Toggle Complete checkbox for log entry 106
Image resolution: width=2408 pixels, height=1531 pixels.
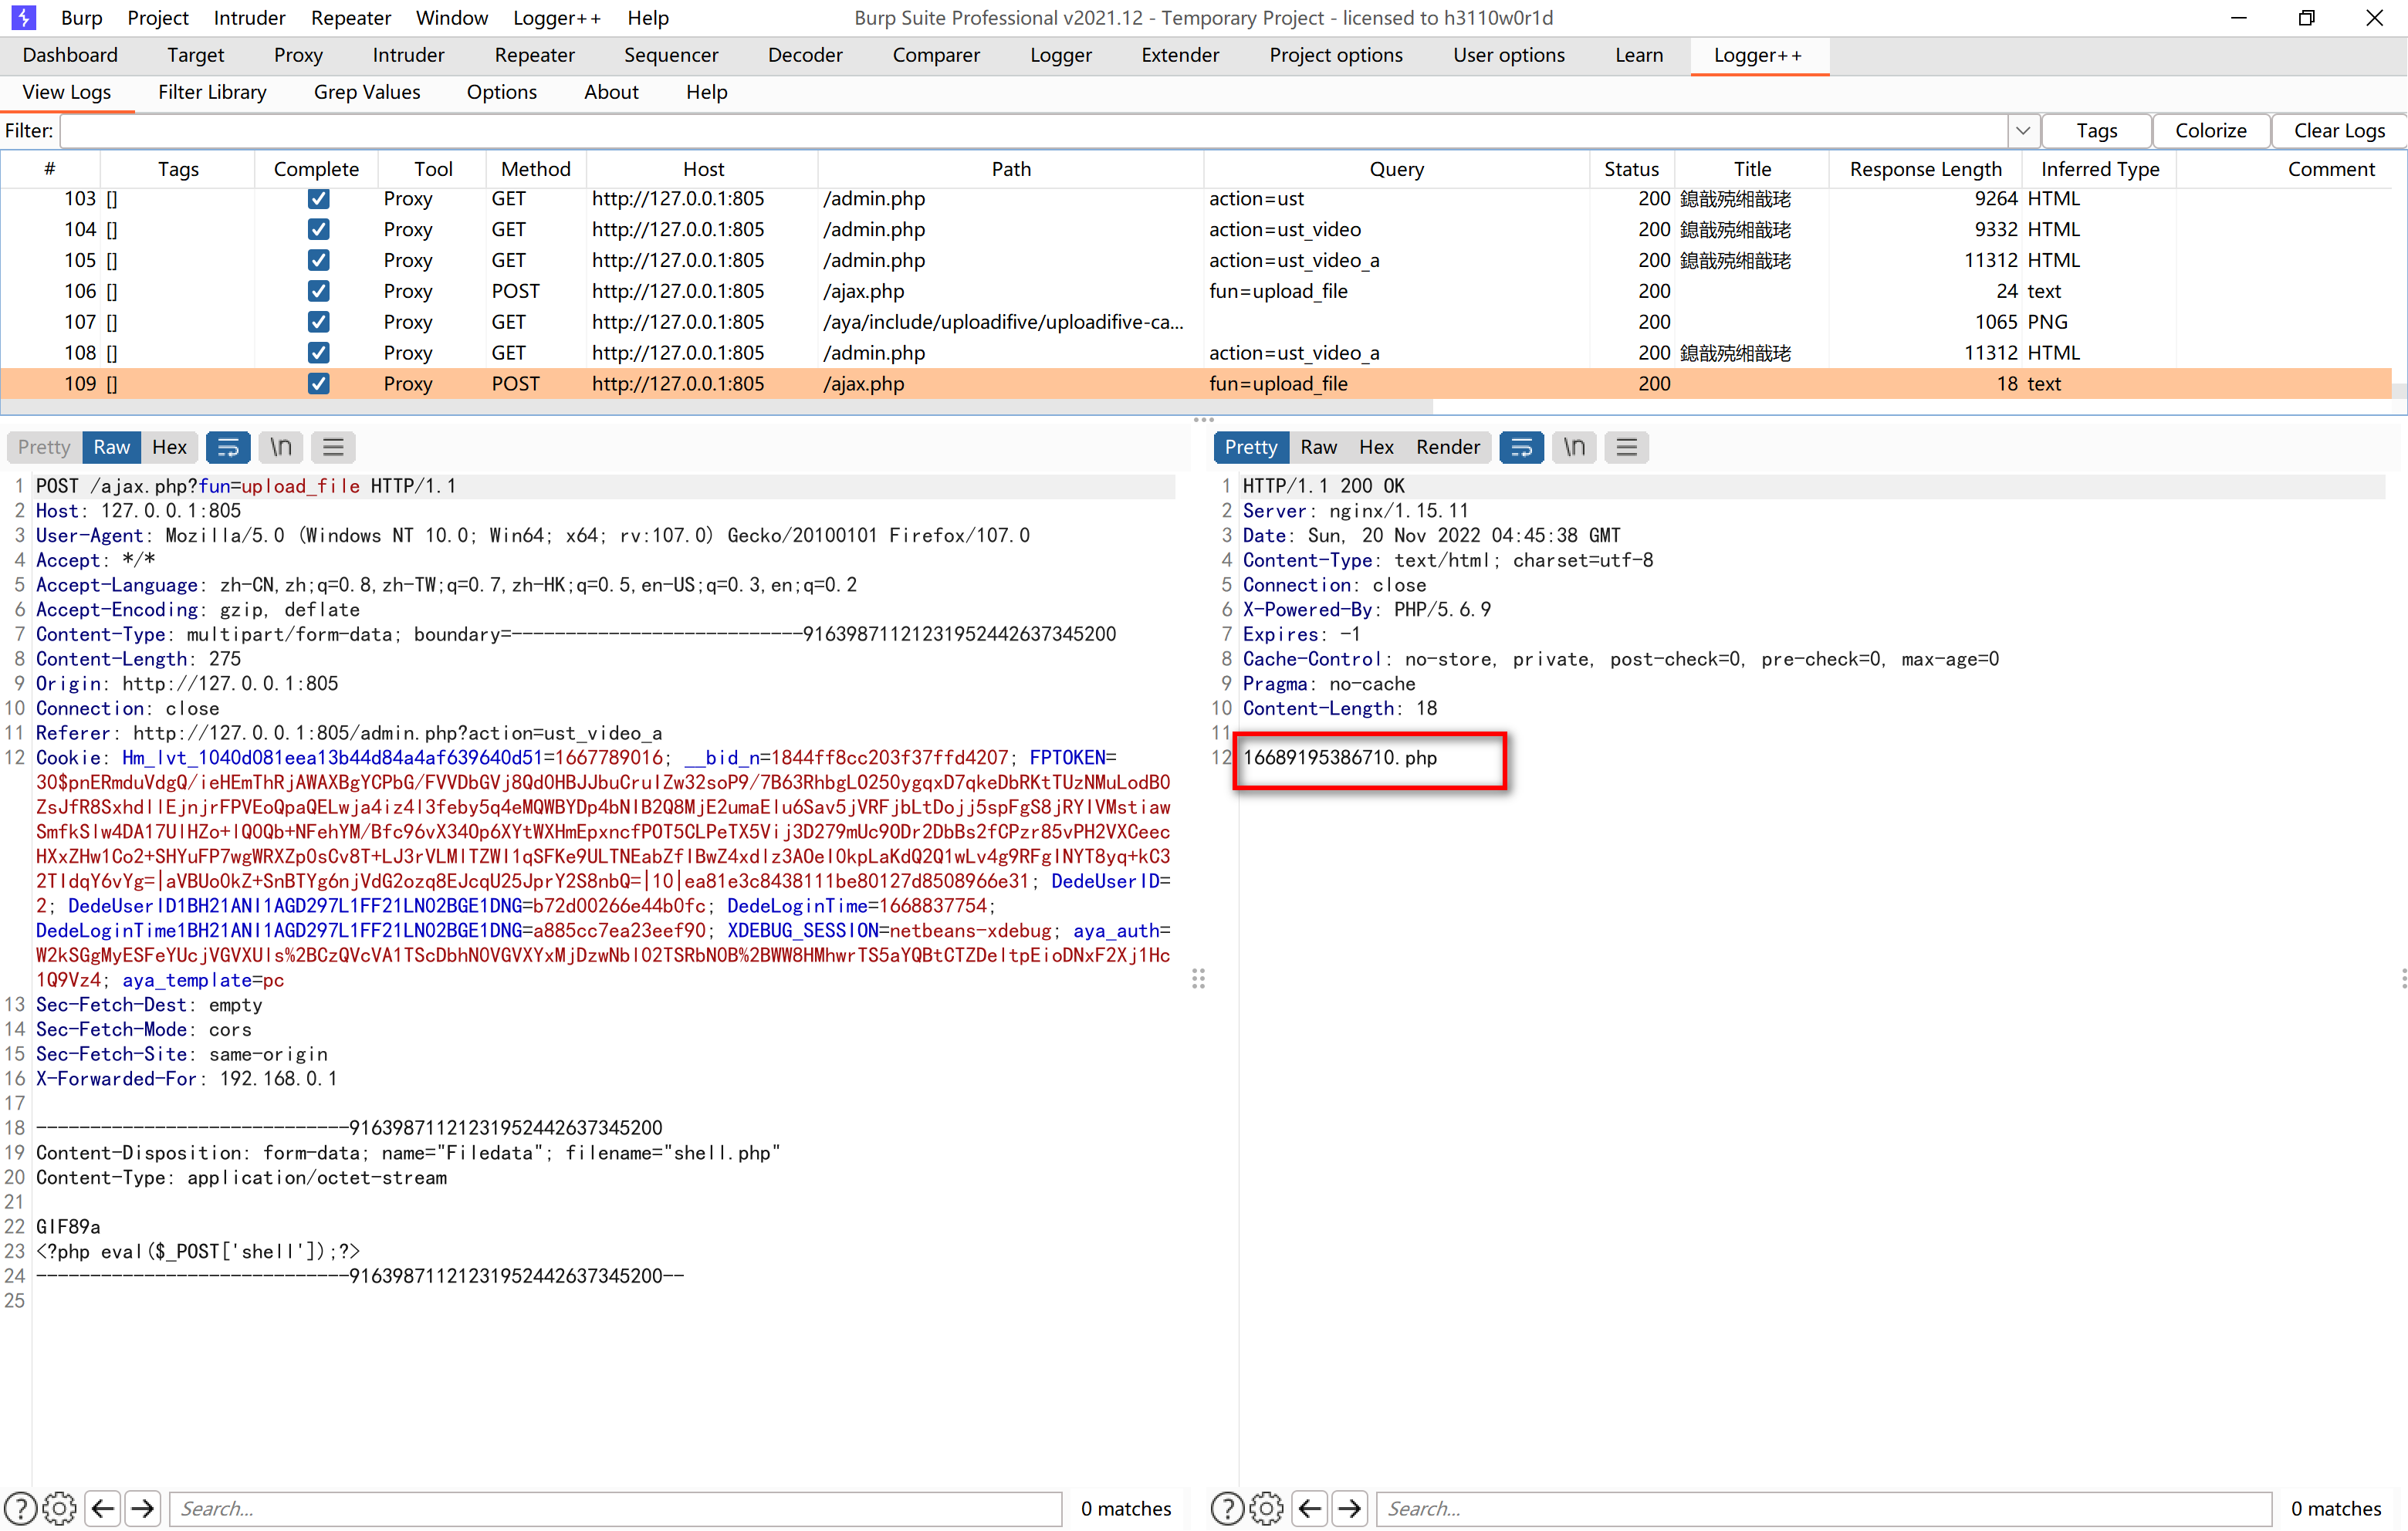click(x=318, y=291)
